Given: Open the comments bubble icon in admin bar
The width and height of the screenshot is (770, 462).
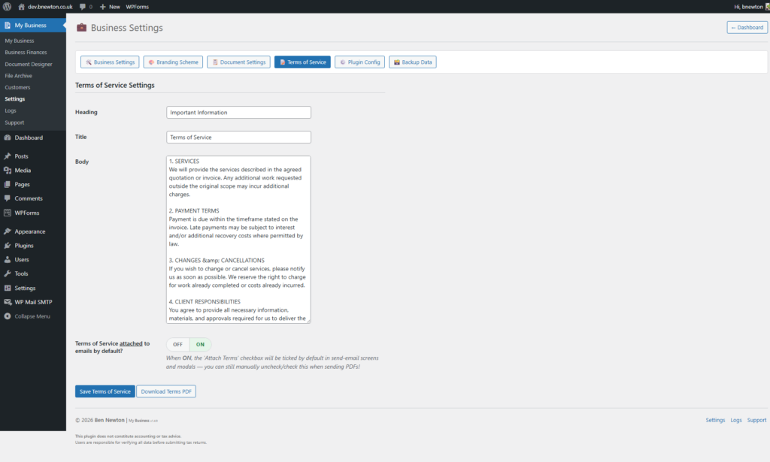Looking at the screenshot, I should 83,6.
